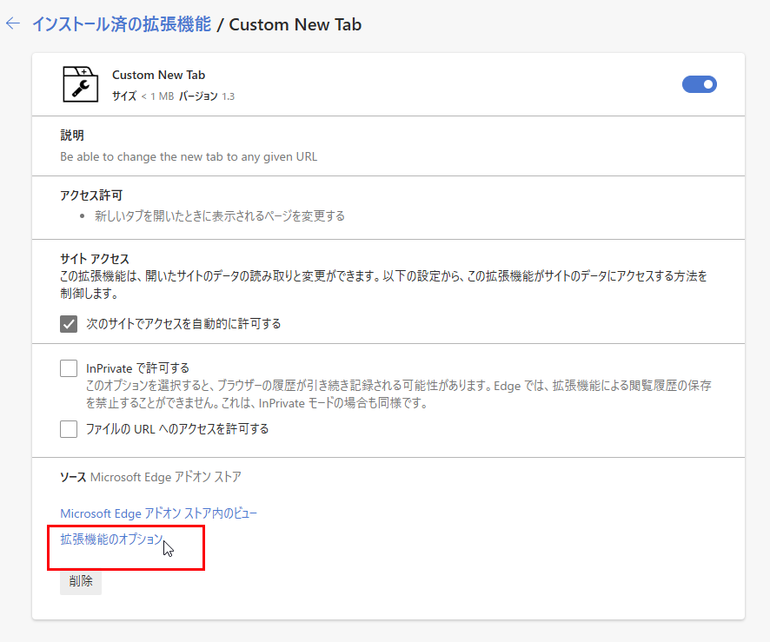Click the Custom New Tab wrench icon

tap(81, 84)
